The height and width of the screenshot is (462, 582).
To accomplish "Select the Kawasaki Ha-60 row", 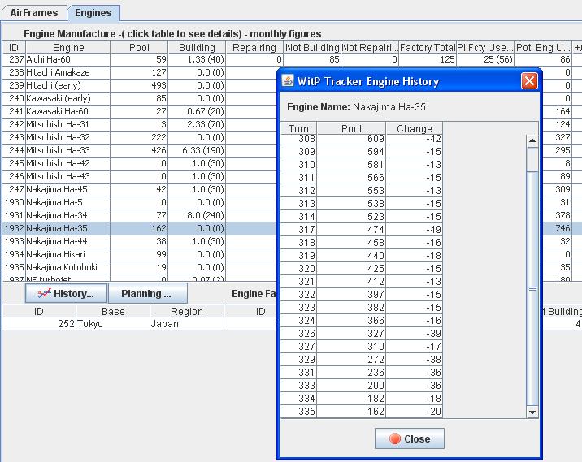I will click(x=140, y=111).
